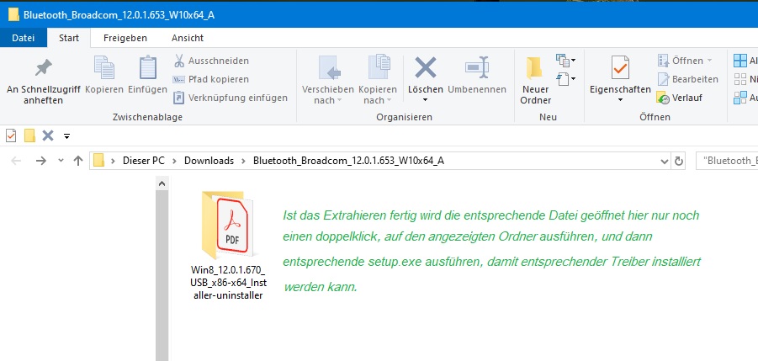Expand the Löschen dropdown arrow
The height and width of the screenshot is (361, 758).
click(x=426, y=100)
